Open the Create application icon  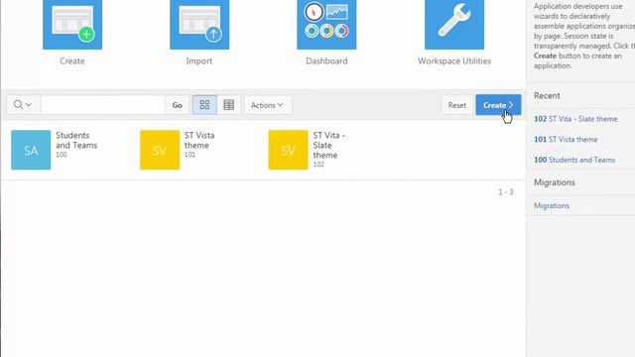pyautogui.click(x=72, y=25)
